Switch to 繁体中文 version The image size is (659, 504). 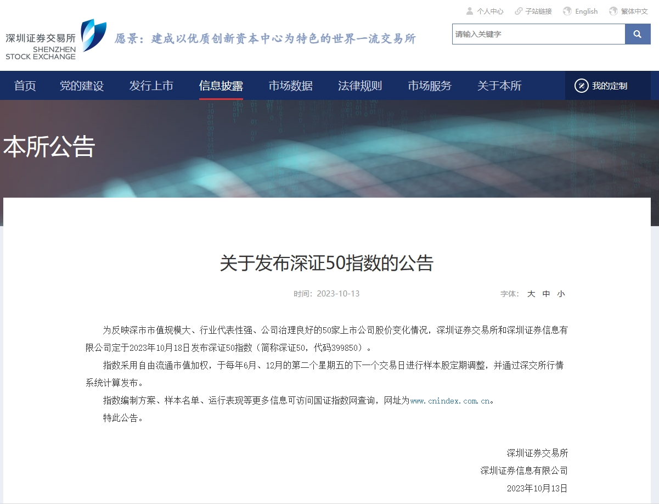pyautogui.click(x=634, y=11)
